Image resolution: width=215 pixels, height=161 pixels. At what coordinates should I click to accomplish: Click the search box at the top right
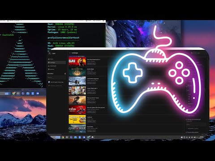point(198,53)
